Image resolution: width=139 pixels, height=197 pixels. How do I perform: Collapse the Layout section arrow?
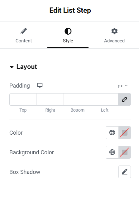click(12, 67)
